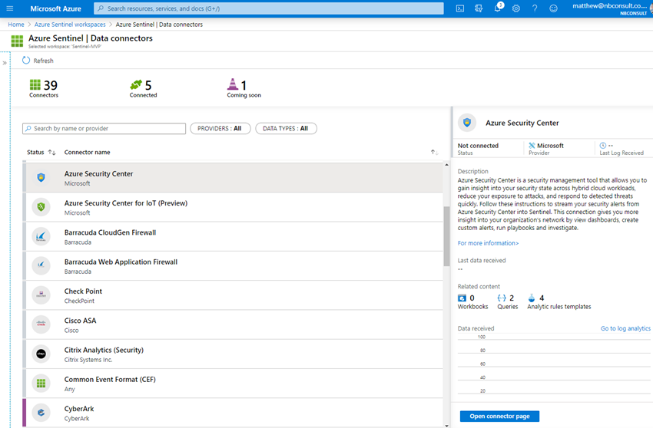Click the Barracuda Web Application Firewall icon
The image size is (653, 428).
[x=41, y=265]
